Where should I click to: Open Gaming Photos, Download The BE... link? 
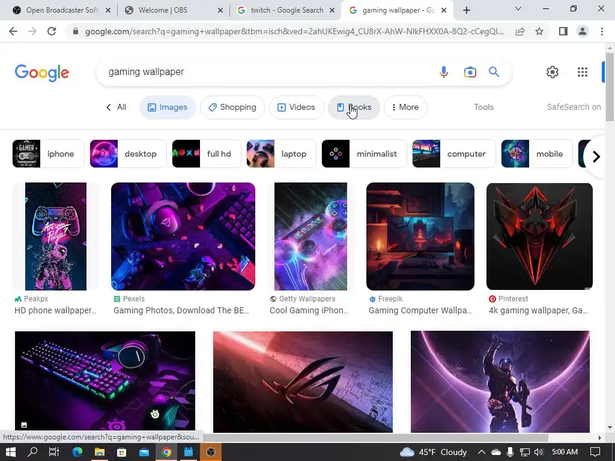181,310
